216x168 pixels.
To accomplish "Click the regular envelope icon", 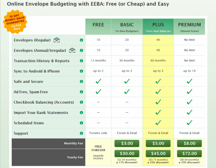I will click(x=57, y=40).
